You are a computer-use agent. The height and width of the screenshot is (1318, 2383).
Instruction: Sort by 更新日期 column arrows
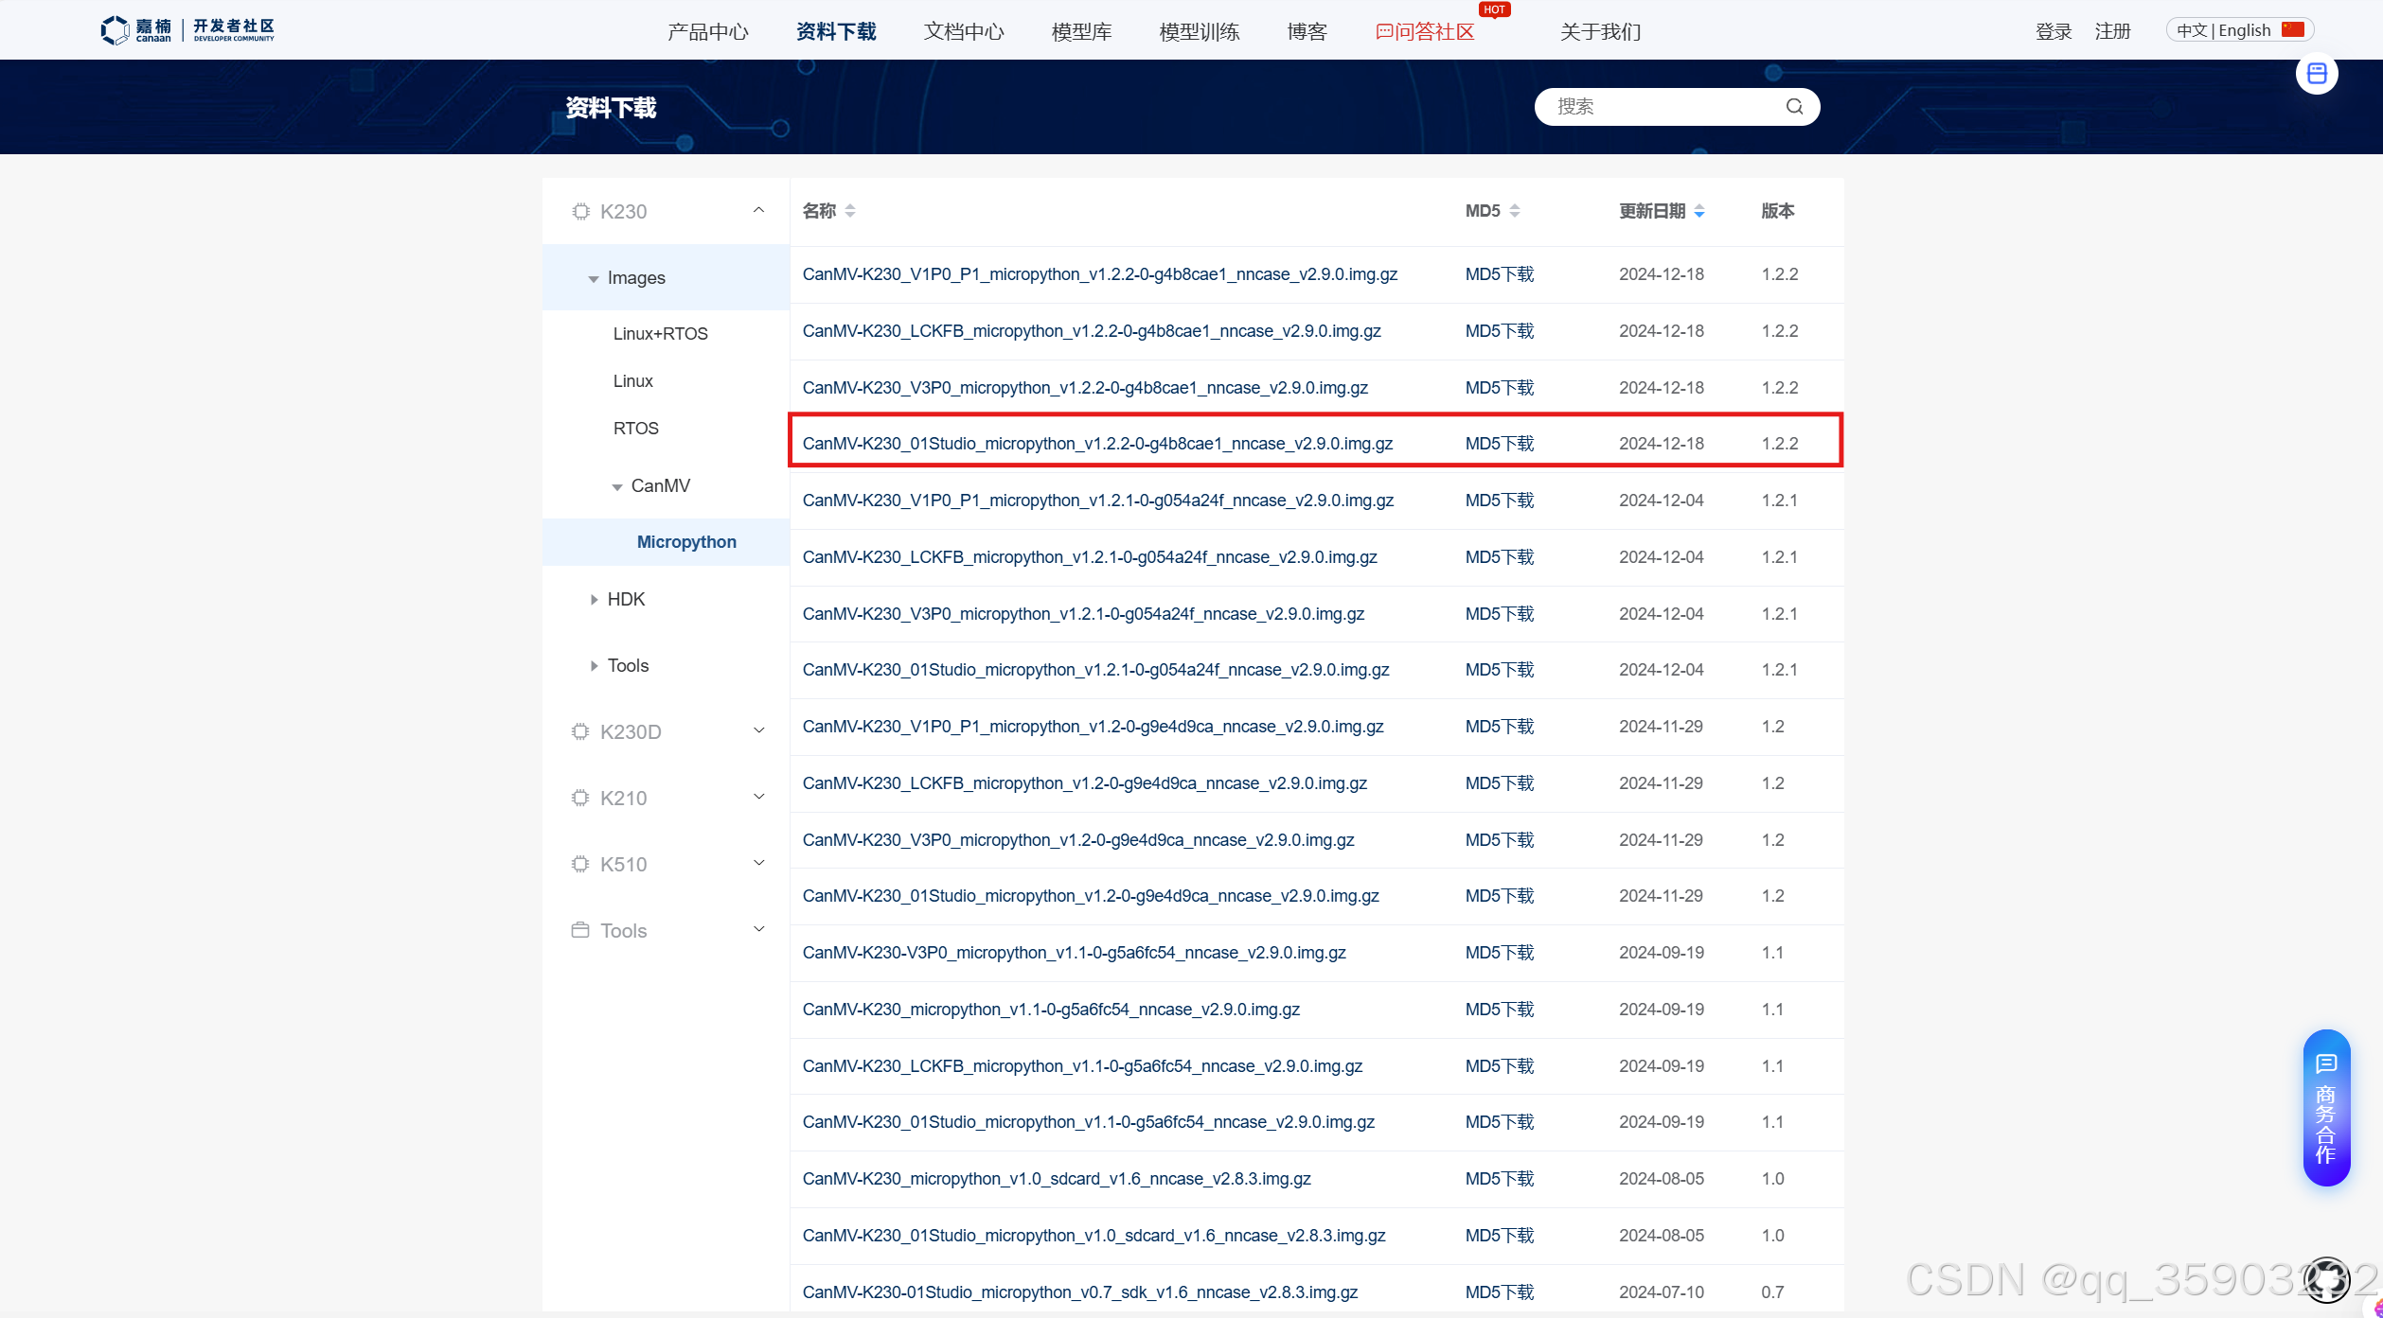pyautogui.click(x=1699, y=211)
